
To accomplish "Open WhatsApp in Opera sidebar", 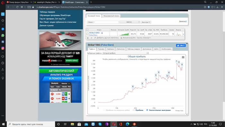I will pos(3,35).
